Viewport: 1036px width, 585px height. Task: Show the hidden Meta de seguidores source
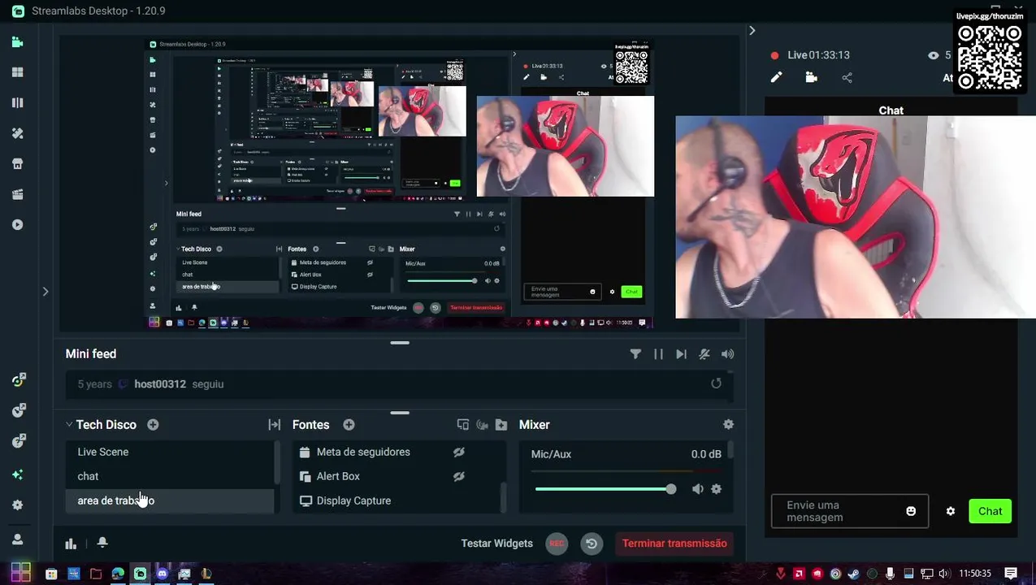459,452
